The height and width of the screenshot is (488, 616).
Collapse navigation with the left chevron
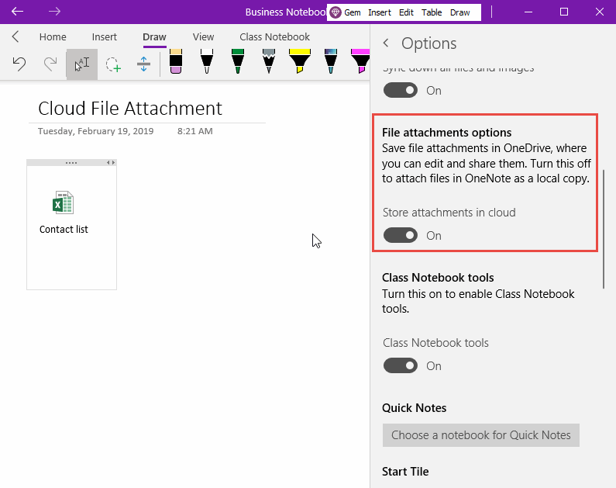tap(15, 36)
